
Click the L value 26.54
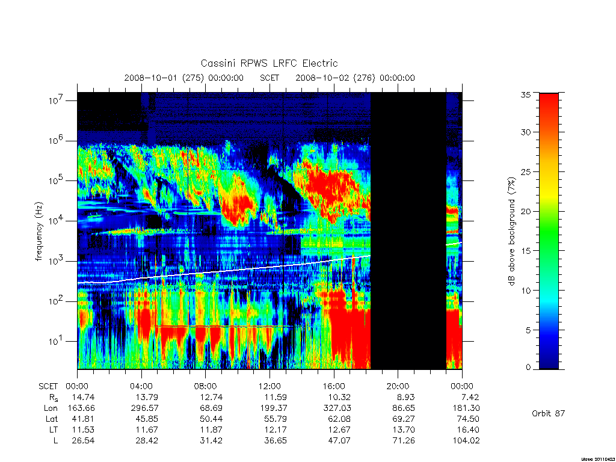83,440
